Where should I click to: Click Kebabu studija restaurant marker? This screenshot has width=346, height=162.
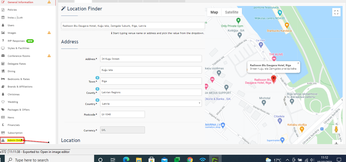pyautogui.click(x=302, y=129)
